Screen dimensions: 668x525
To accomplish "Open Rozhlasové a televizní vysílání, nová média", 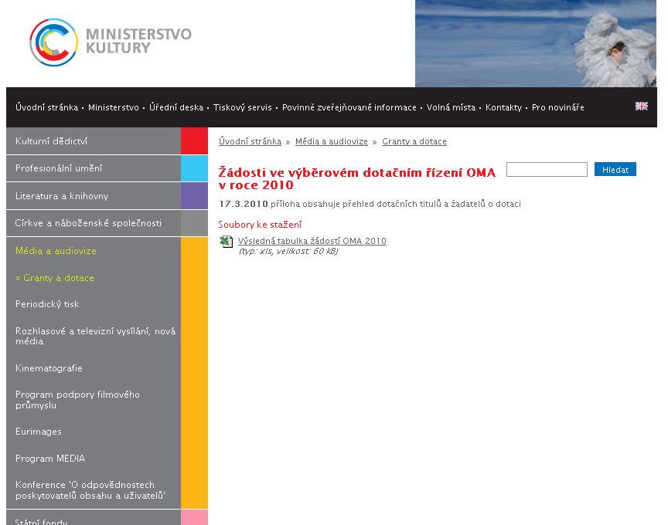I will 95,336.
